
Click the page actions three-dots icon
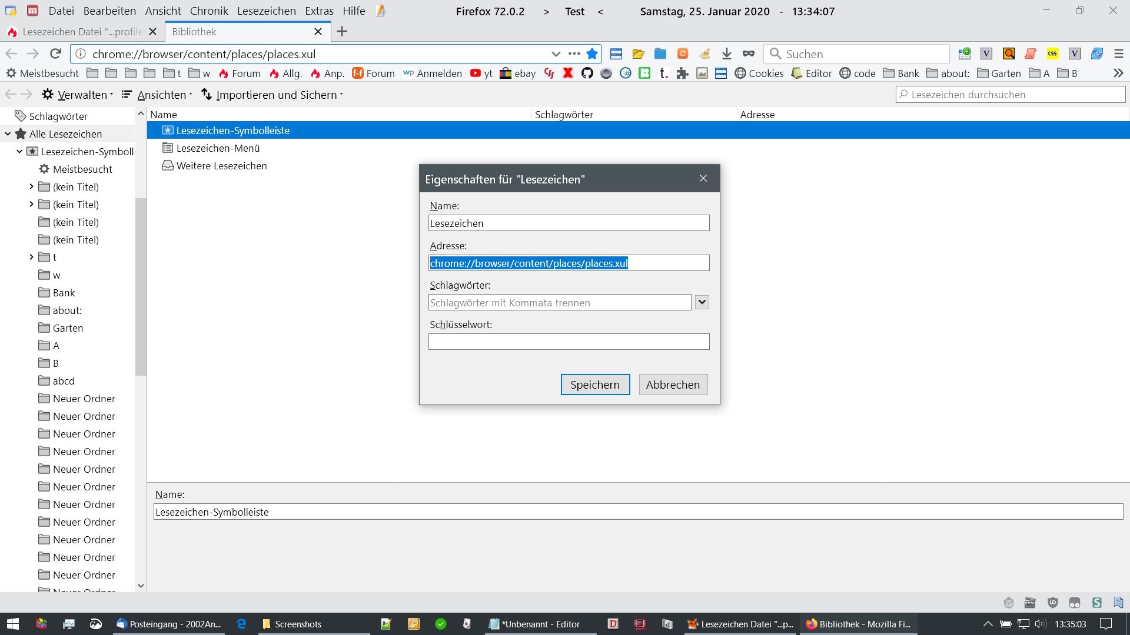click(574, 54)
